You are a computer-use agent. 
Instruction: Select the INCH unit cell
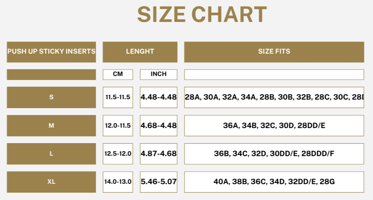pos(159,74)
